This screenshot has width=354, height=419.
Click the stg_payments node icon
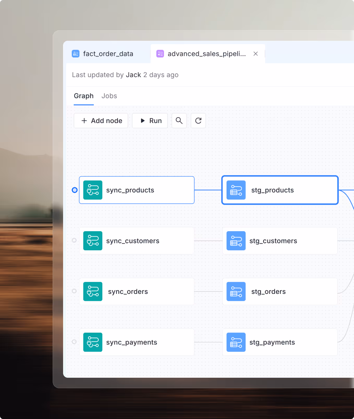[x=236, y=342]
